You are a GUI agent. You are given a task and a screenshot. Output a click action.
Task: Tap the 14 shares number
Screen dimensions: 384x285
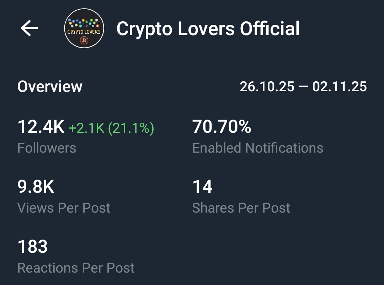[x=202, y=187]
